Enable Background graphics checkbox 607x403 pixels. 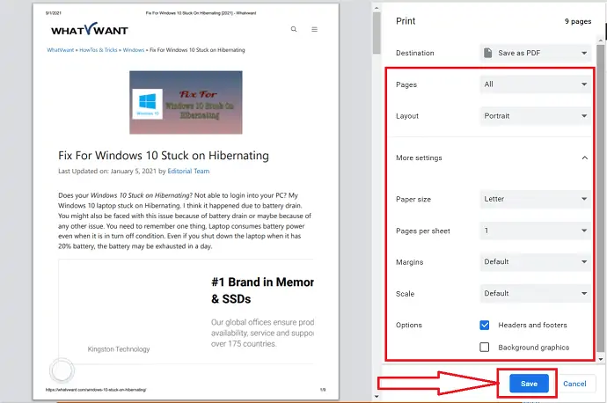click(x=485, y=348)
